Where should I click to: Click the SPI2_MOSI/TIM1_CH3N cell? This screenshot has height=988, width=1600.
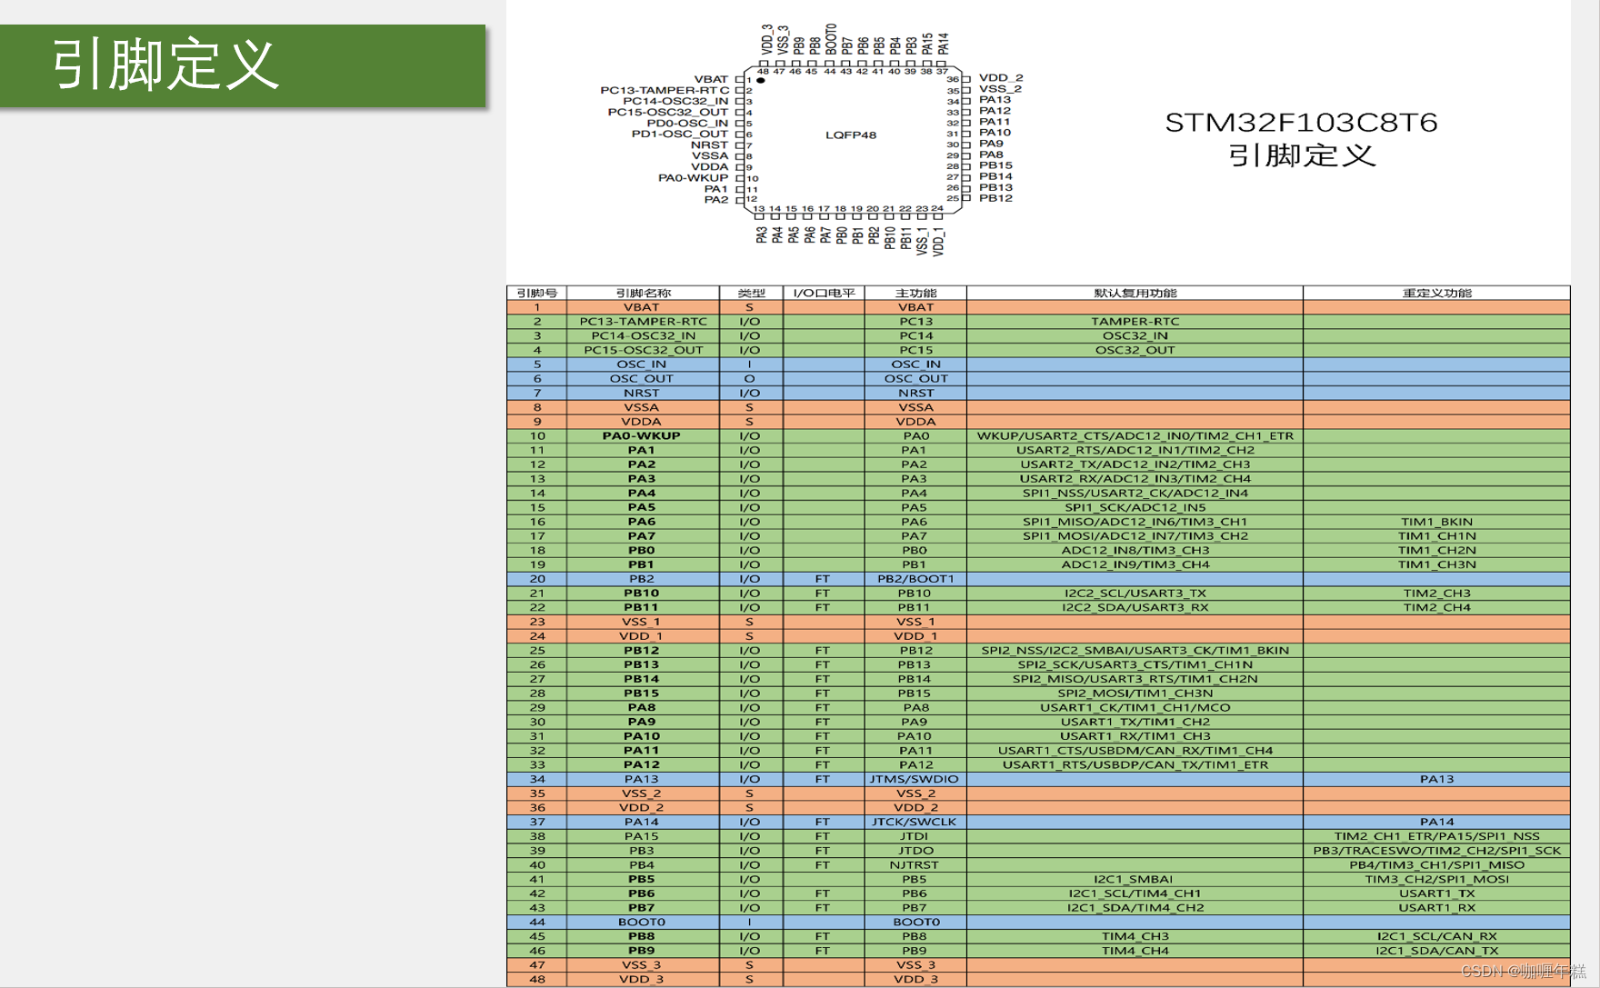[x=1135, y=694]
